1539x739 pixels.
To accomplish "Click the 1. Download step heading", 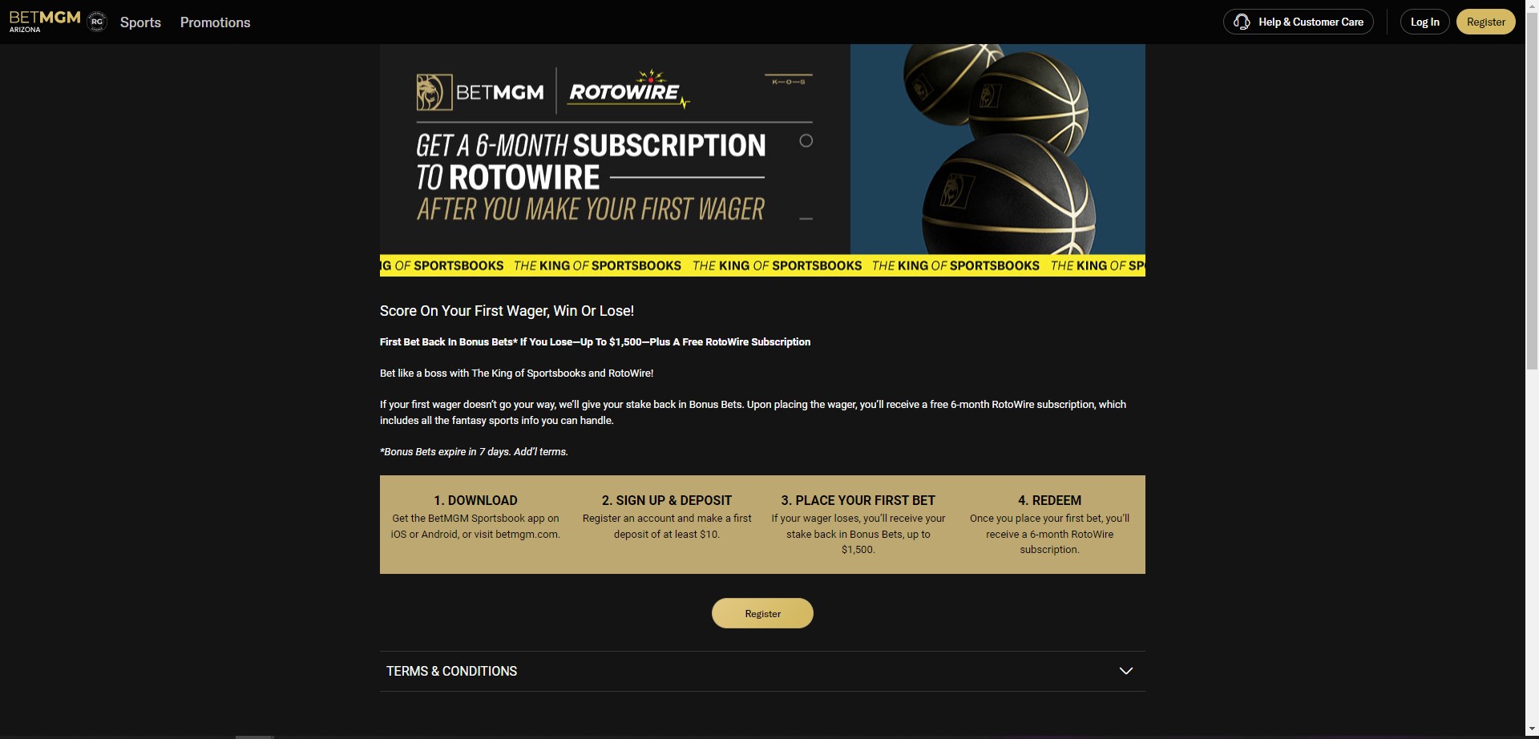I will point(475,500).
